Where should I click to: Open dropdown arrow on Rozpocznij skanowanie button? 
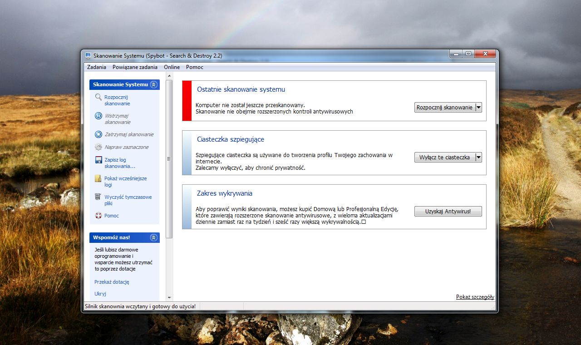(478, 108)
